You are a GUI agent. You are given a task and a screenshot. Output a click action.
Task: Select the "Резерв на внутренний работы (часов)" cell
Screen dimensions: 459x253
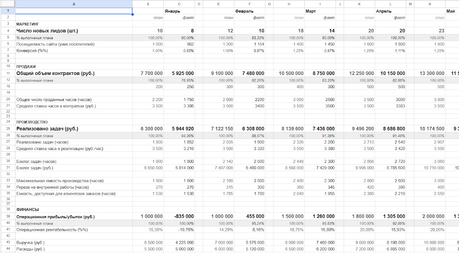[74, 187]
